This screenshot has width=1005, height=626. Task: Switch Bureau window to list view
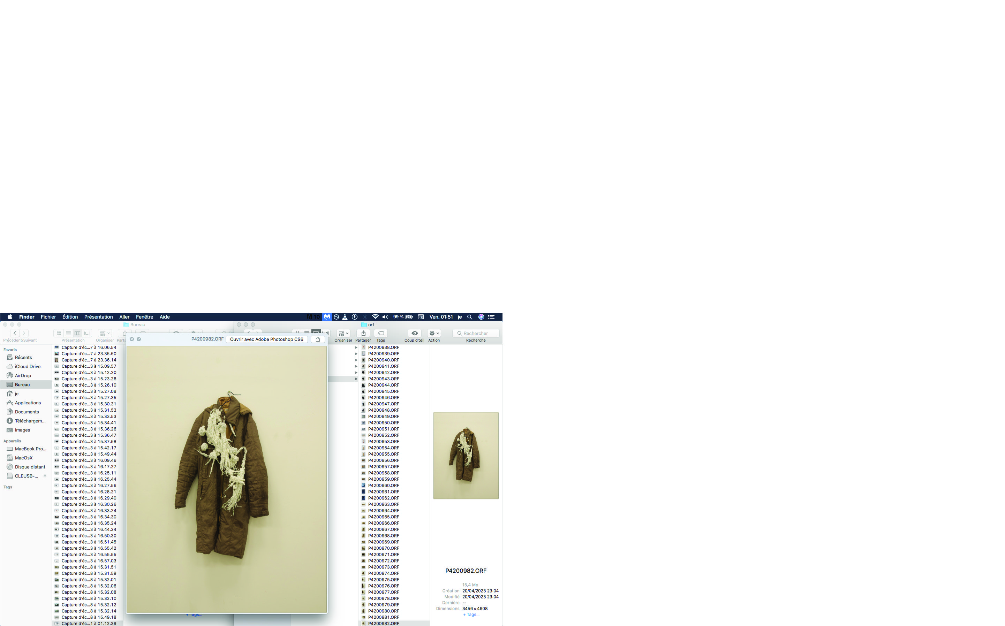(68, 333)
